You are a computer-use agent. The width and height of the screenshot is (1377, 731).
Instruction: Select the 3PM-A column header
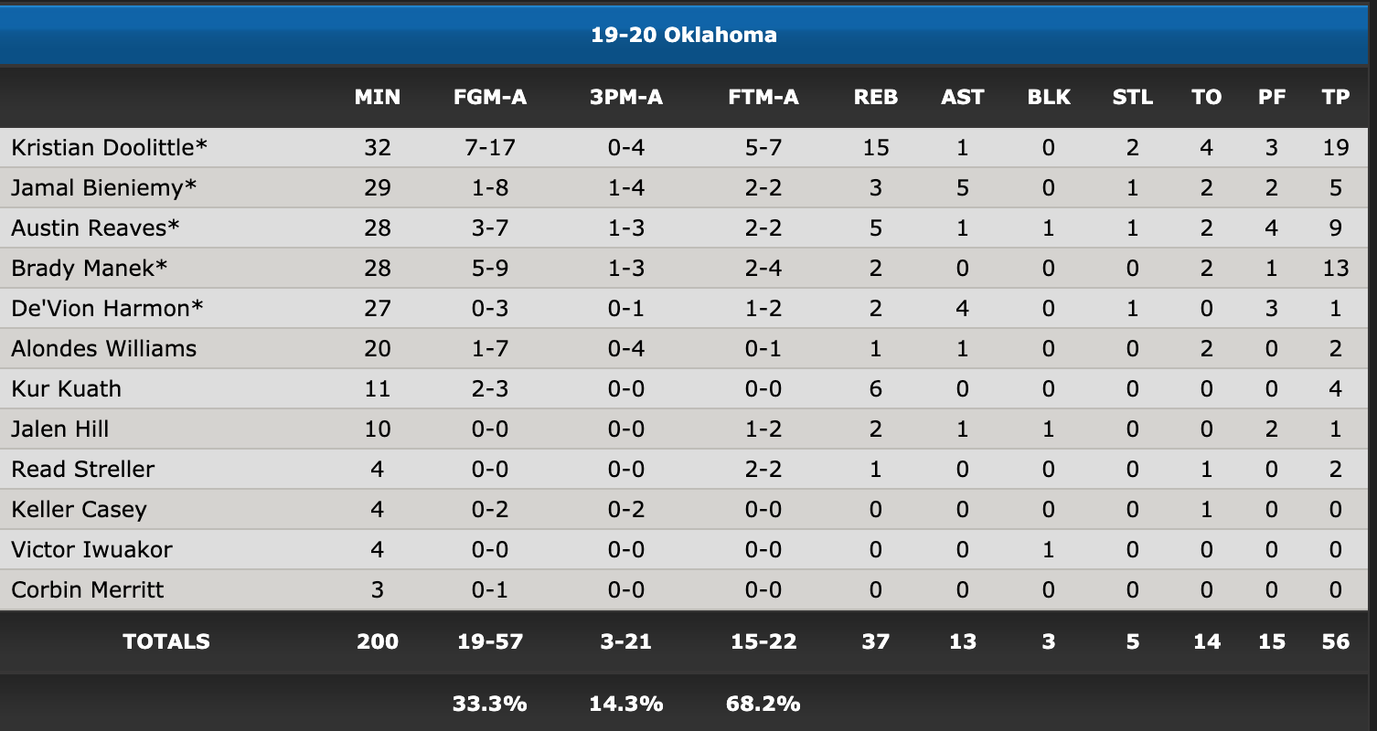click(626, 97)
